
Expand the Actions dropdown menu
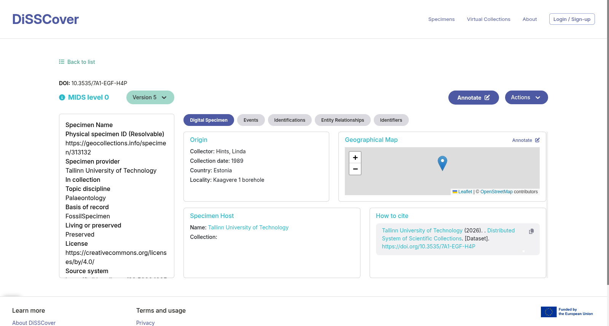click(526, 97)
